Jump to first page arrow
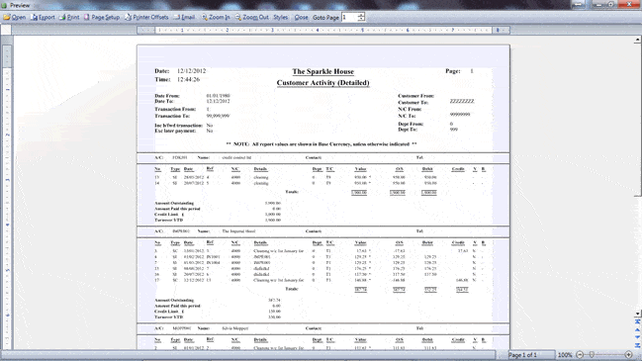 (637, 322)
